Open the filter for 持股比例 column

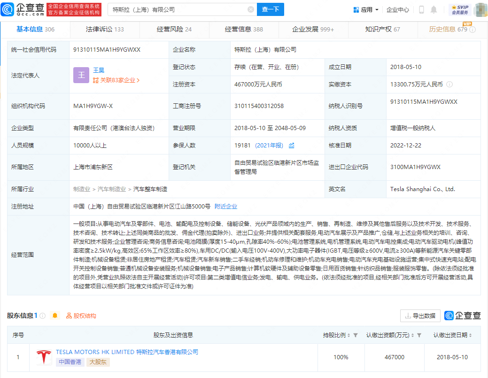pos(356,335)
